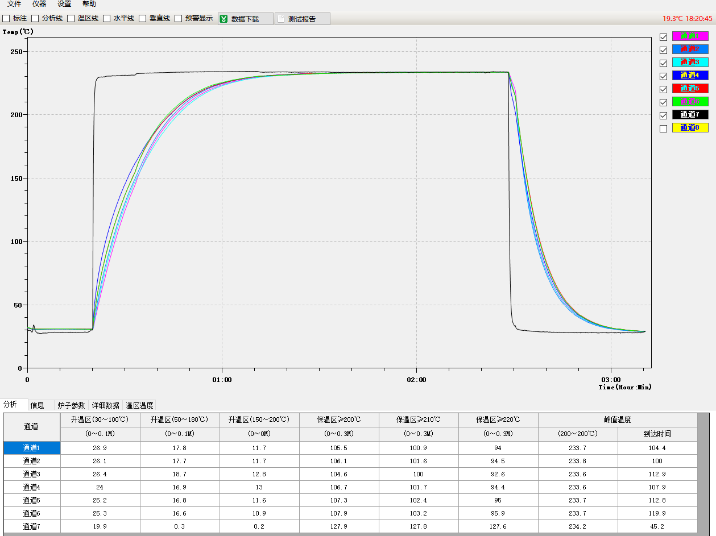716x536 pixels.
Task: Hide channel 4 curve via its checkbox
Action: (663, 76)
